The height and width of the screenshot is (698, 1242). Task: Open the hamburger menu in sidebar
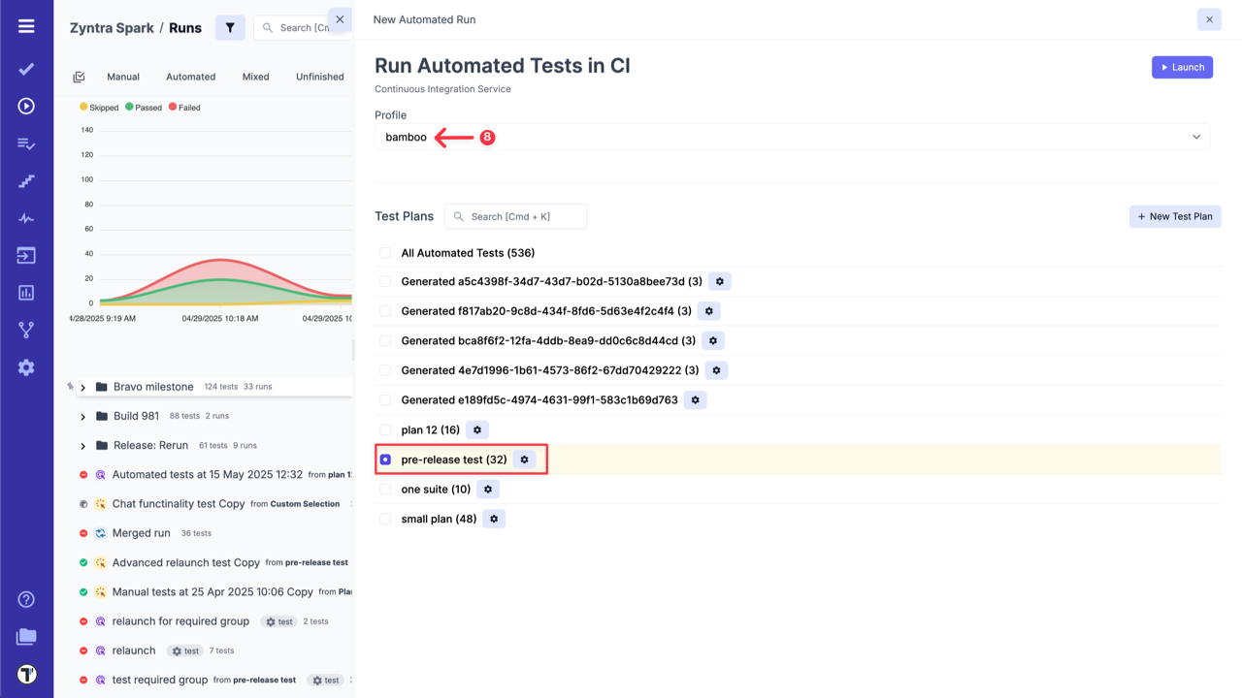point(26,26)
